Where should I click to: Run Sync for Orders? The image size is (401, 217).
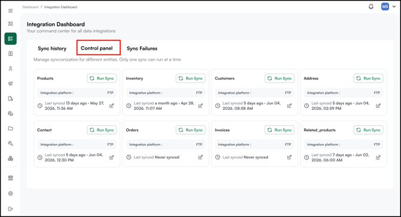[190, 130]
